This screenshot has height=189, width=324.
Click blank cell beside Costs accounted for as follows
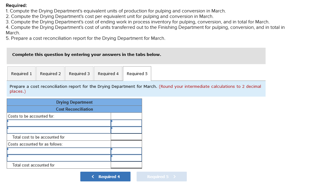pyautogui.click(x=127, y=144)
